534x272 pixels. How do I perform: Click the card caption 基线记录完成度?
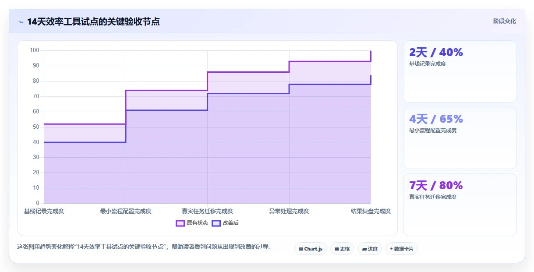coord(428,64)
